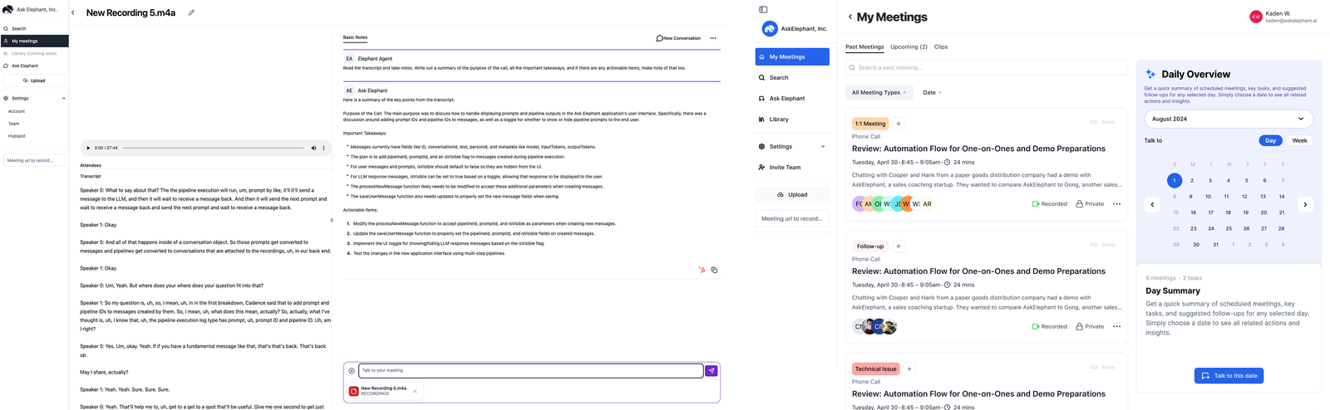Switch to the Upcoming (2) tab
1330x410 pixels.
(x=909, y=47)
